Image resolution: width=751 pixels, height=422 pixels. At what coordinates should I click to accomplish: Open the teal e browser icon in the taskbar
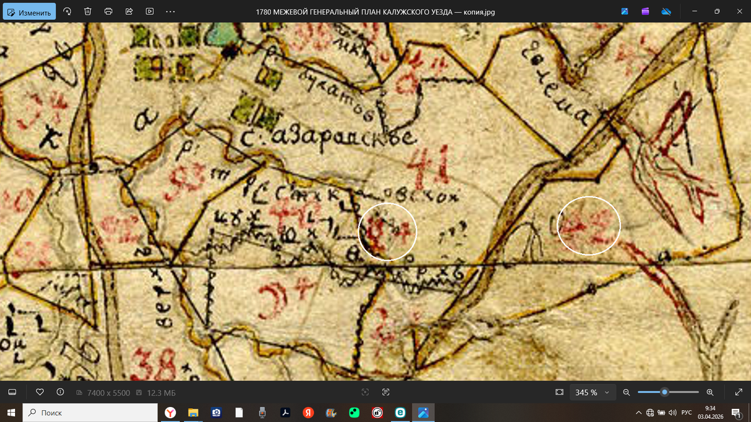point(400,413)
